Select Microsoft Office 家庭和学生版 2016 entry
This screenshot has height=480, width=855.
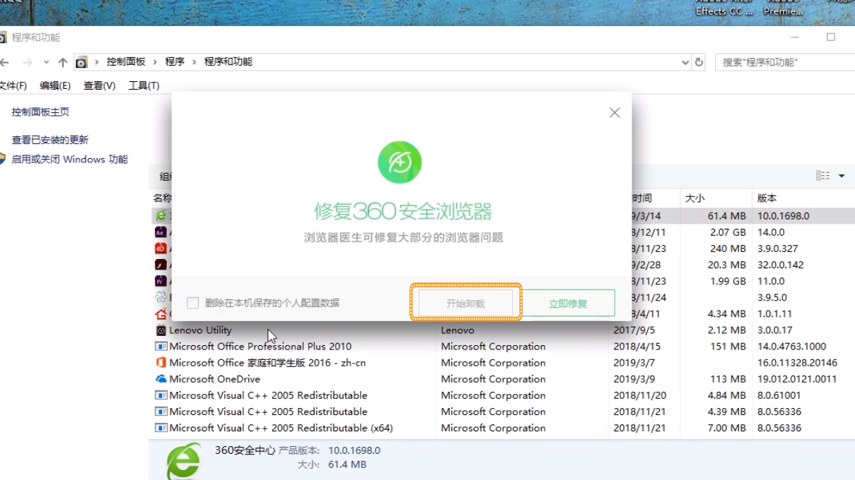pyautogui.click(x=267, y=363)
